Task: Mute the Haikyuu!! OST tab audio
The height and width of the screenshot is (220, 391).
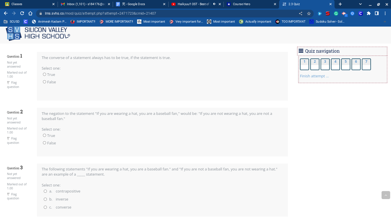Action: [214, 4]
